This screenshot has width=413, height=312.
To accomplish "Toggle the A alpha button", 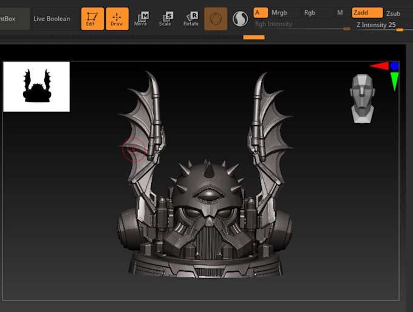I will click(261, 13).
